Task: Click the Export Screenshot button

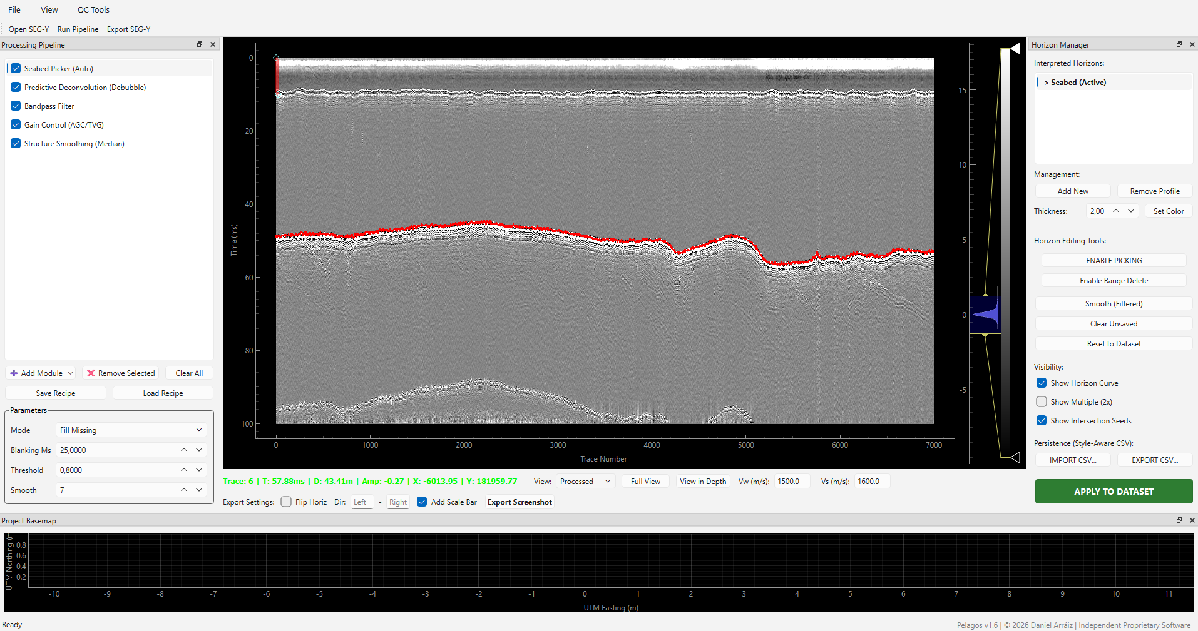Action: click(519, 502)
